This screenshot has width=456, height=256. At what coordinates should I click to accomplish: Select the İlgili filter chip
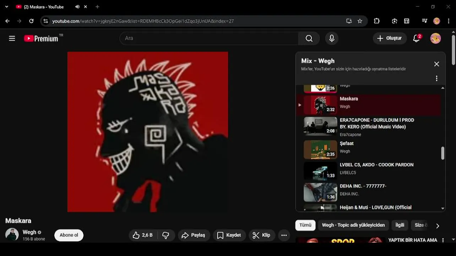(x=400, y=225)
